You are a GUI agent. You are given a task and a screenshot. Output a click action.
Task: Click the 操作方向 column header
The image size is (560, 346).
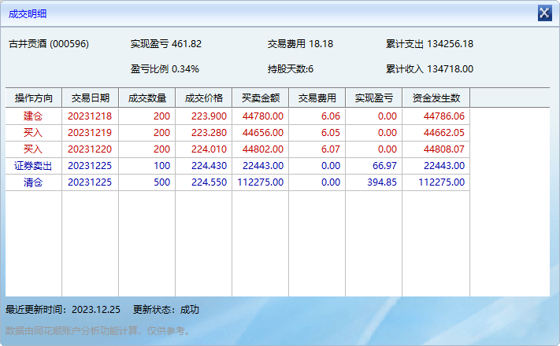pos(33,98)
